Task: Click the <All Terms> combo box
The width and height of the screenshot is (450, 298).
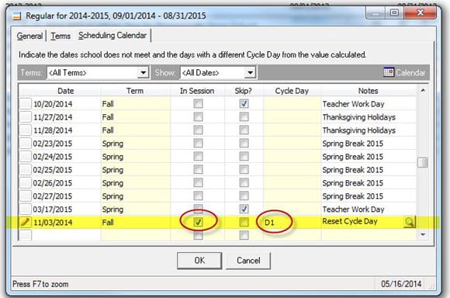Action: [98, 73]
